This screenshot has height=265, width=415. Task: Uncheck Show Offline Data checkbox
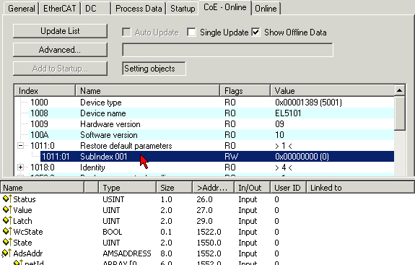click(x=255, y=32)
